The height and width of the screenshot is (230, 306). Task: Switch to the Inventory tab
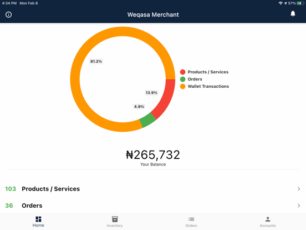tap(115, 222)
